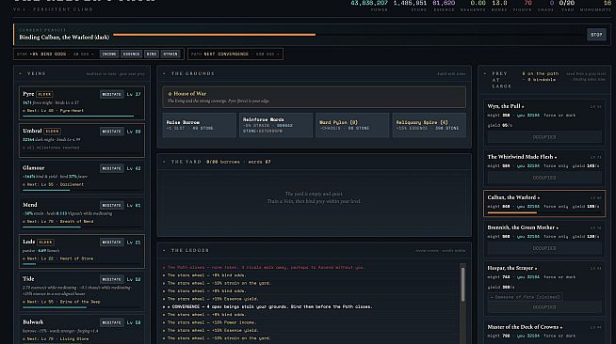Collapse THE GROUNDS panel
Viewport: 616px width, 344px height.
point(164,73)
